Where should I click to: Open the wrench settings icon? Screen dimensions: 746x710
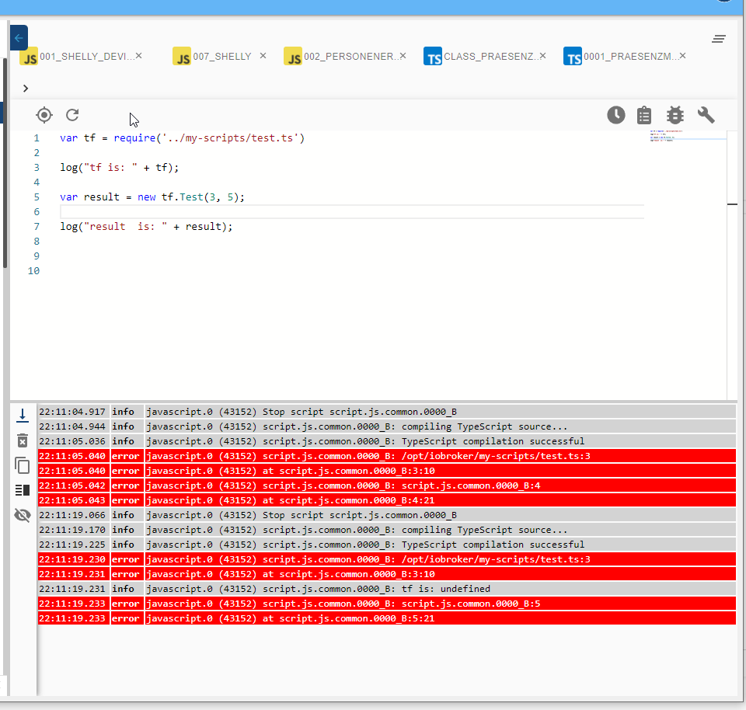706,115
